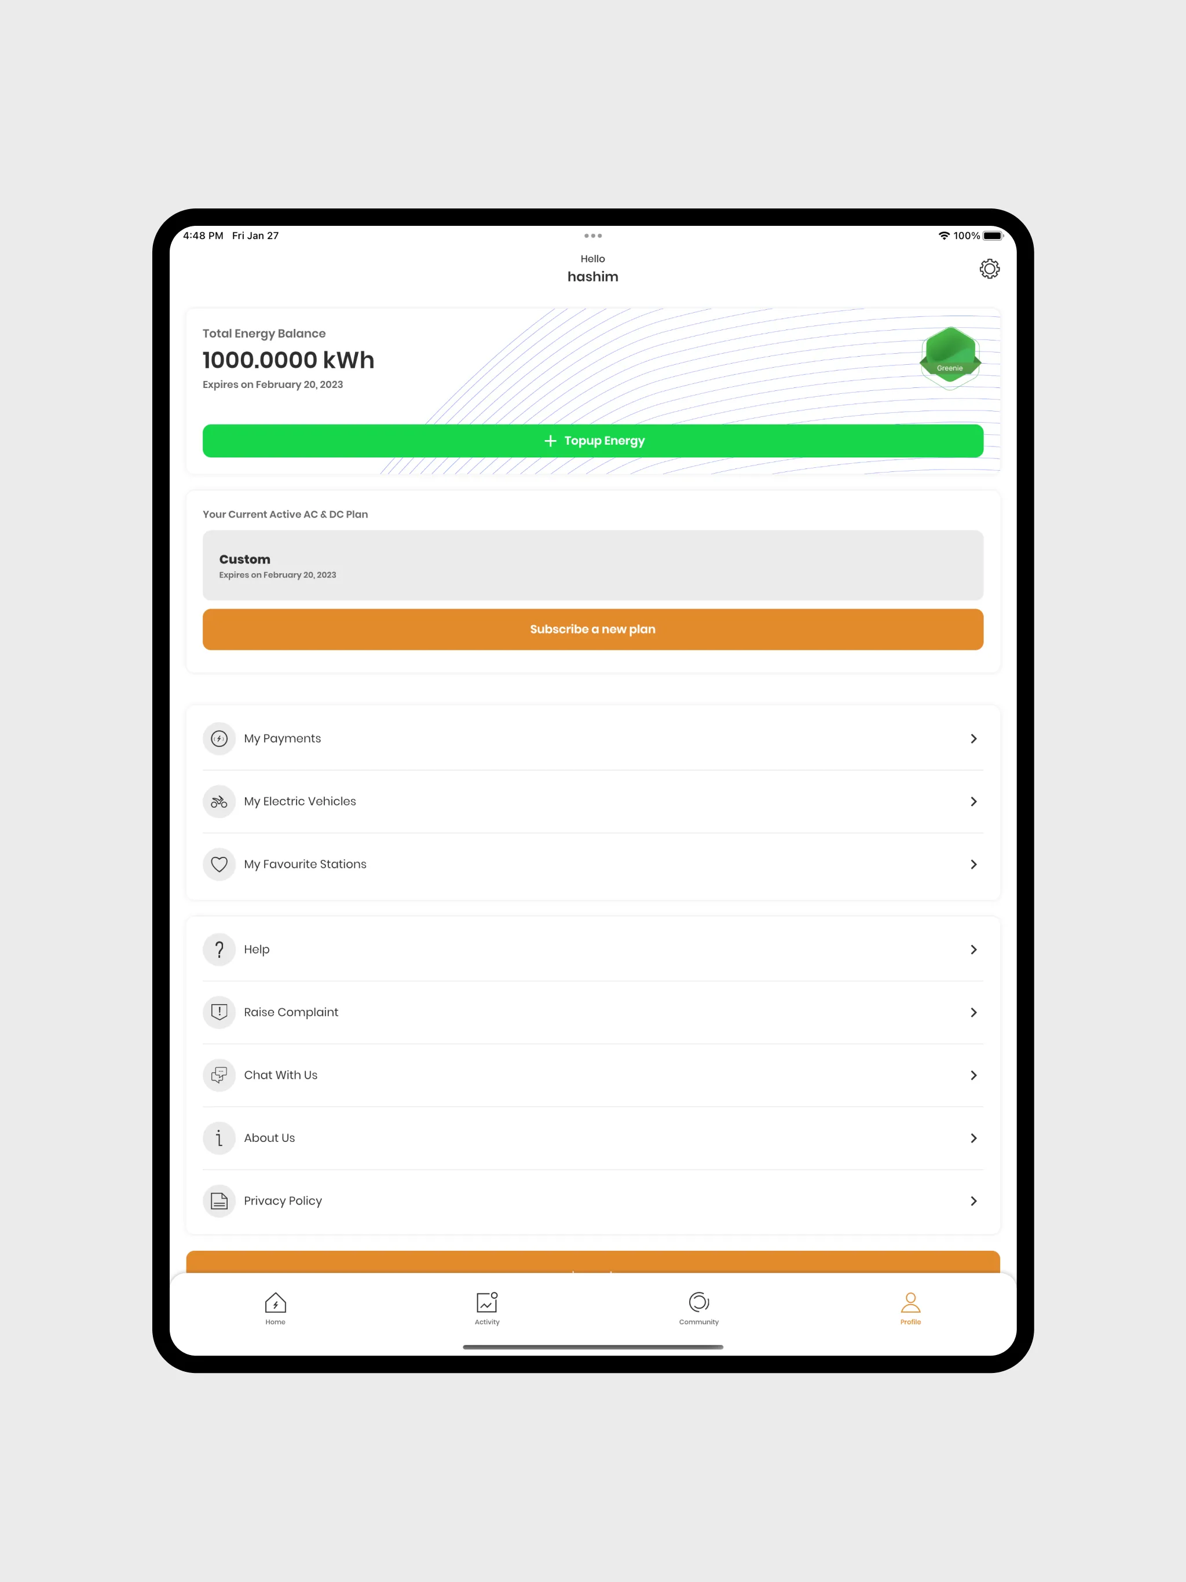Viewport: 1186px width, 1582px height.
Task: Tap the Raise Complaint icon
Action: point(221,1012)
